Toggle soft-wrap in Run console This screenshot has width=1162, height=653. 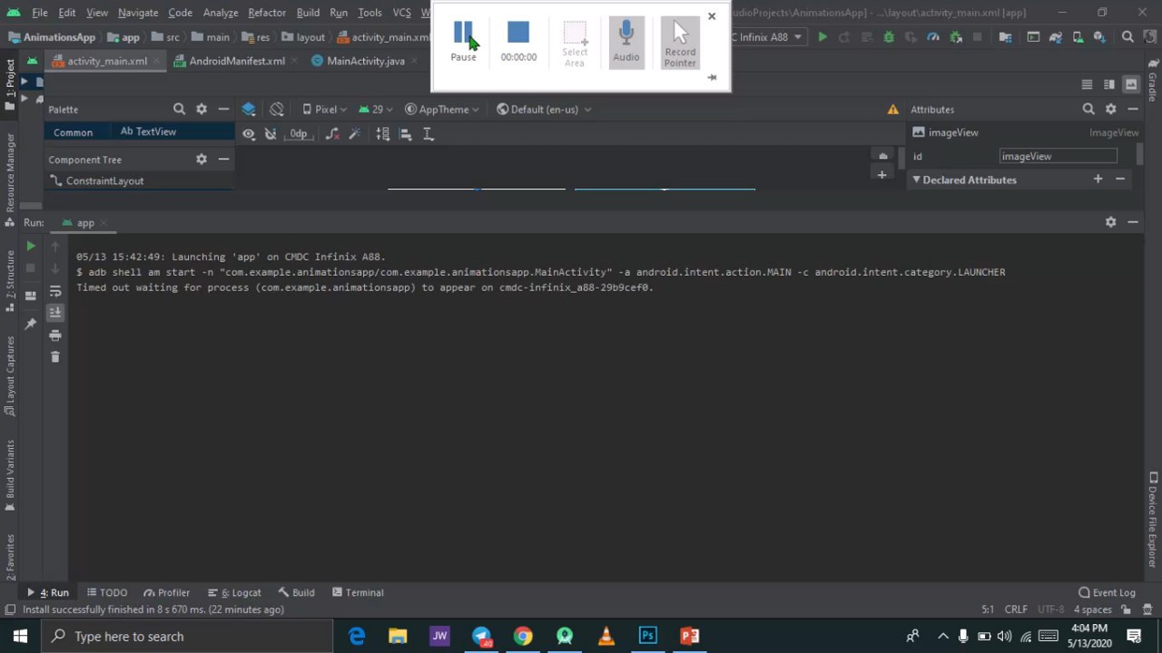click(55, 291)
